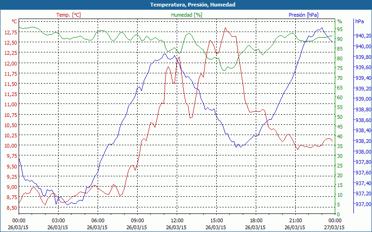Click humidity axis value 95
This screenshot has height=232, width=372.
[x=340, y=29]
